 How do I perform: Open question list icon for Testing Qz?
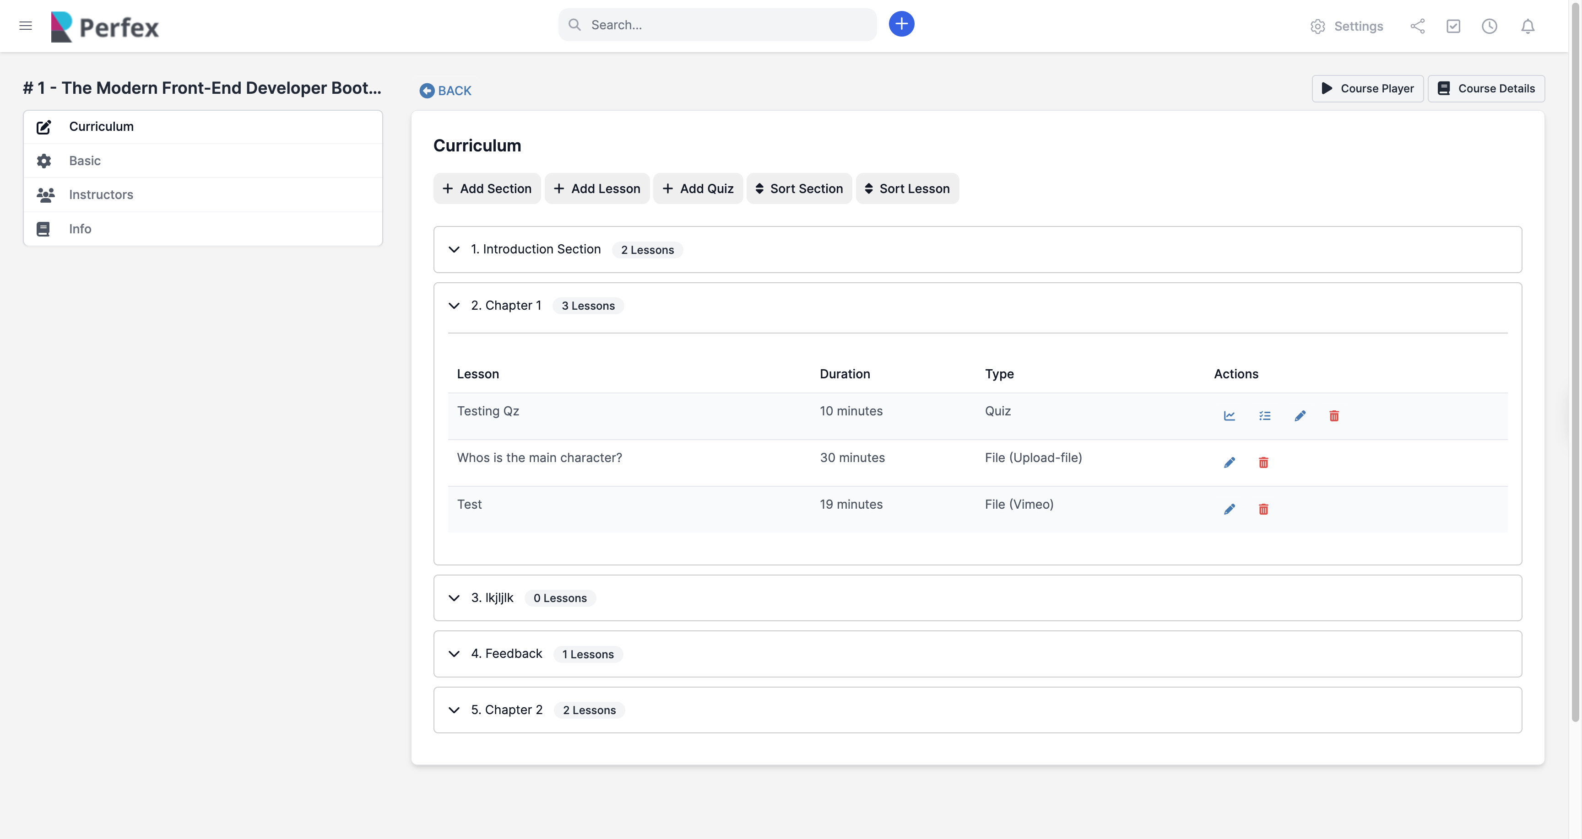(1264, 415)
